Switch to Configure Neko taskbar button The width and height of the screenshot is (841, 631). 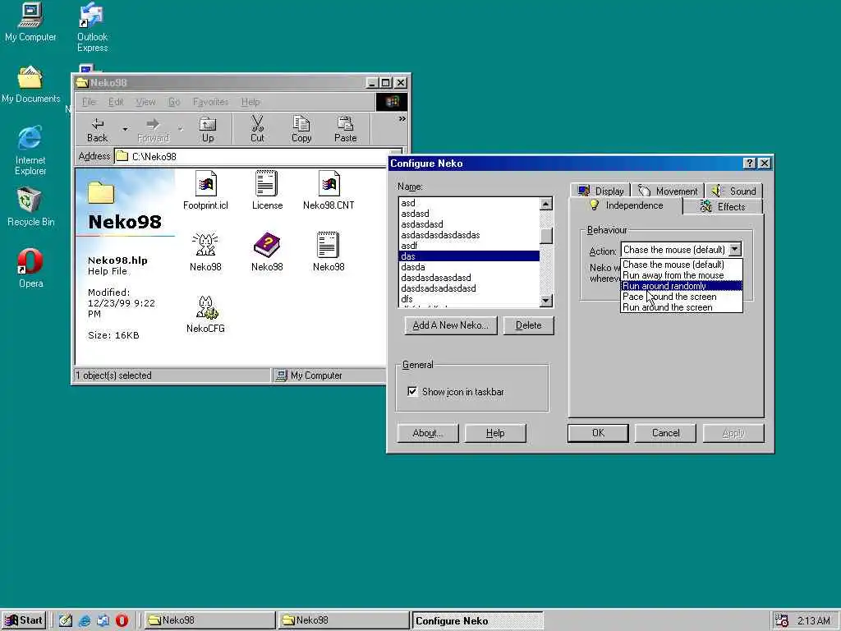tap(477, 621)
